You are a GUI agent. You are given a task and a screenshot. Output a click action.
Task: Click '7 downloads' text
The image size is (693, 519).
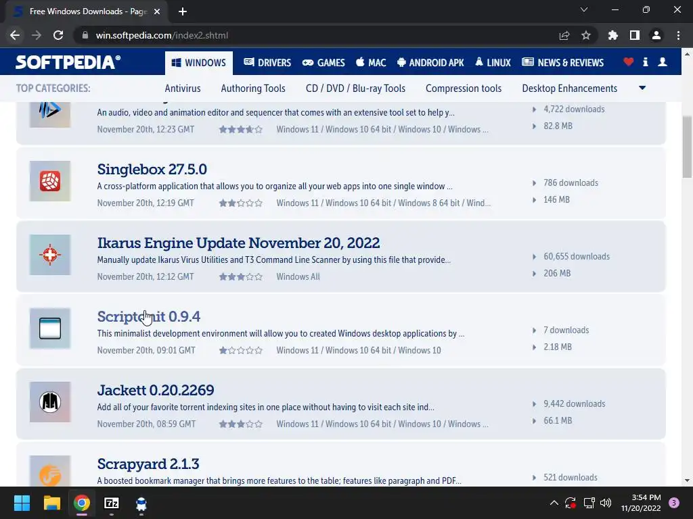566,330
